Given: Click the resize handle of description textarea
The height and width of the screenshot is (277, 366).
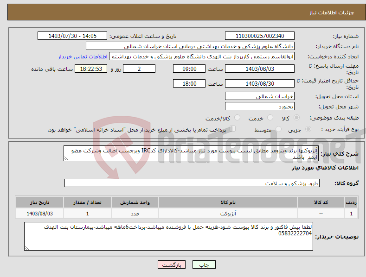Looking at the screenshot, I should [66, 158].
